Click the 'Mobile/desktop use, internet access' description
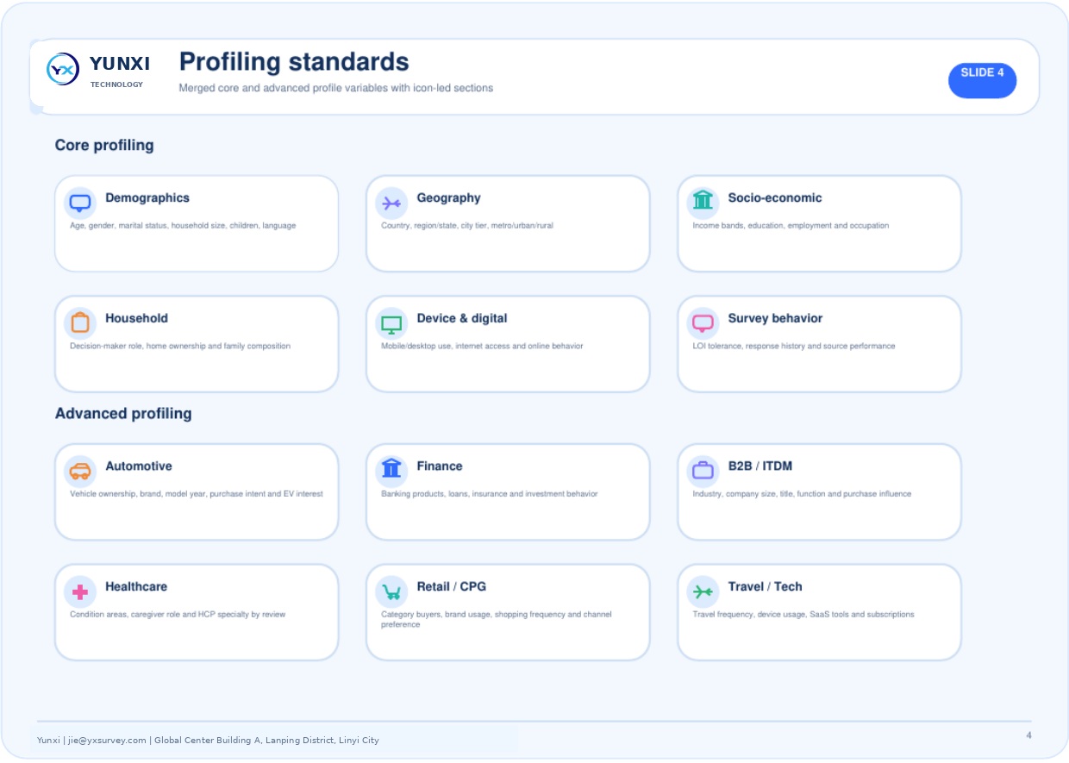Screen dimensions: 1069x763 482,347
